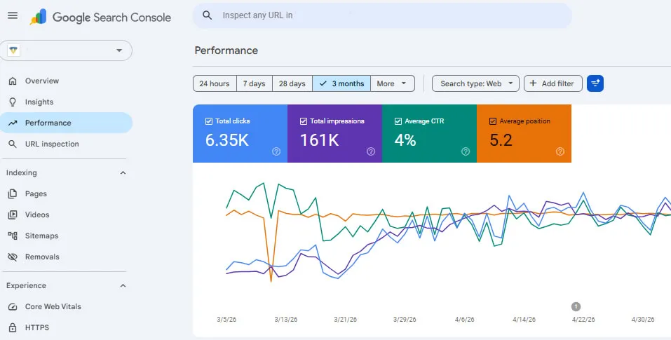This screenshot has height=340, width=671.
Task: Click the 4% average CTR value
Action: [405, 140]
